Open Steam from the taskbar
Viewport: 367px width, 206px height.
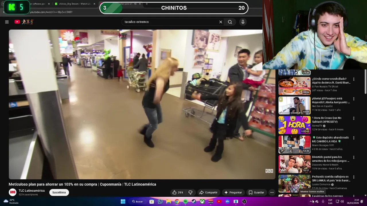coord(194,201)
